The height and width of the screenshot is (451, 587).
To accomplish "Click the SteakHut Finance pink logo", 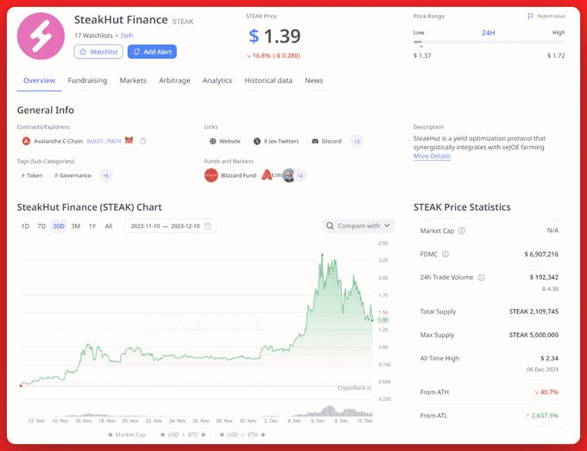I will 41,36.
